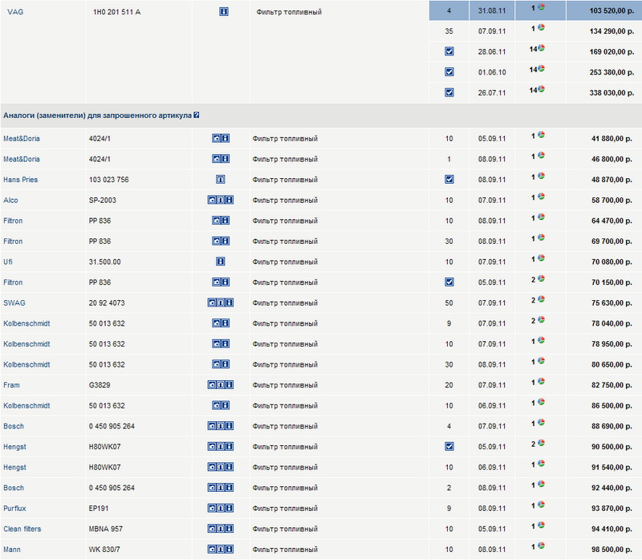Click article number SP-2003
The height and width of the screenshot is (560, 642).
(x=103, y=201)
